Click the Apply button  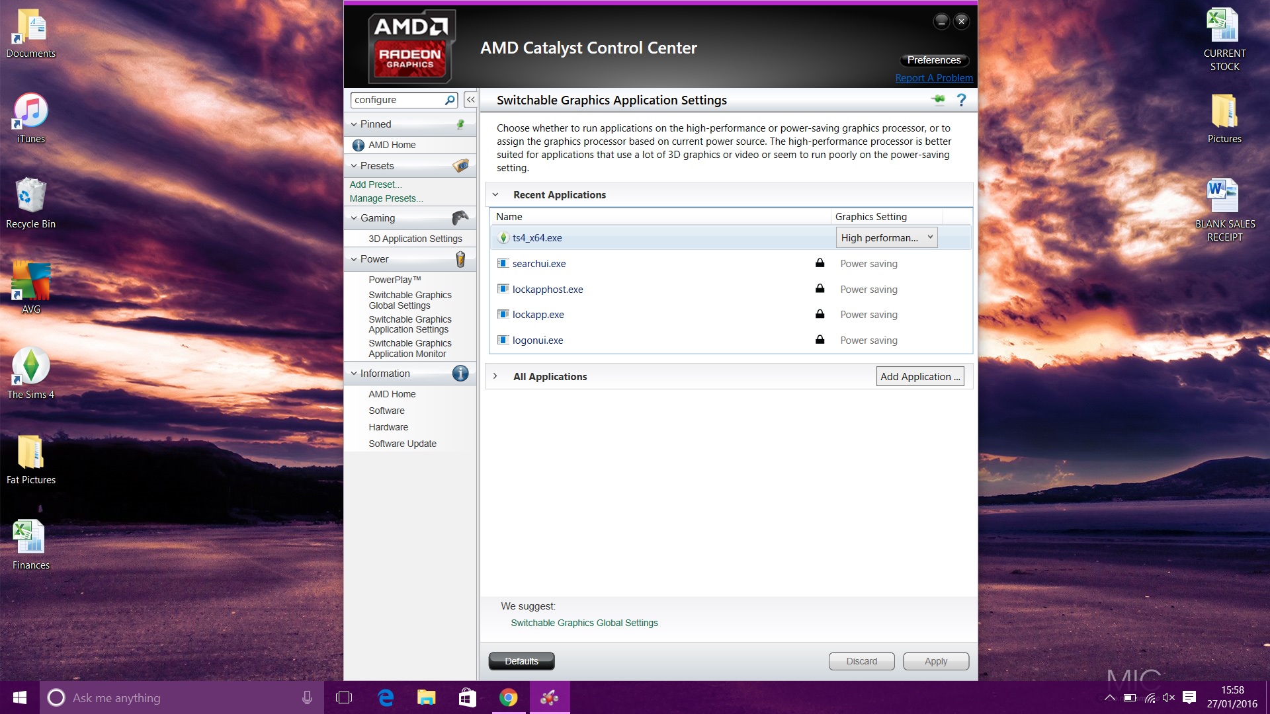pos(936,661)
